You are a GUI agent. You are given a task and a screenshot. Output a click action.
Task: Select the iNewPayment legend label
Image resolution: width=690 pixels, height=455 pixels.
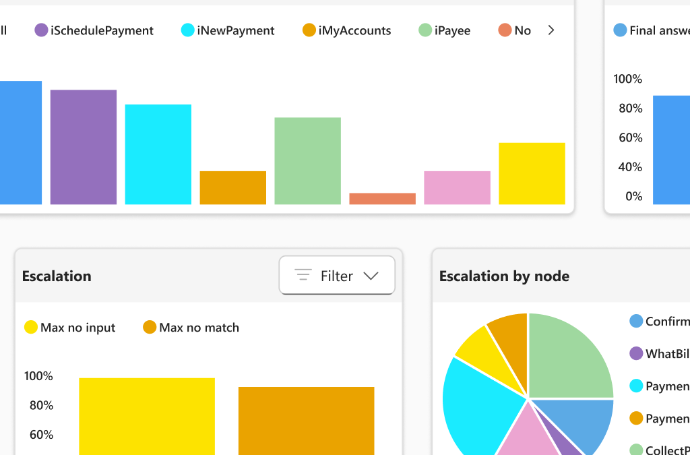(x=236, y=30)
